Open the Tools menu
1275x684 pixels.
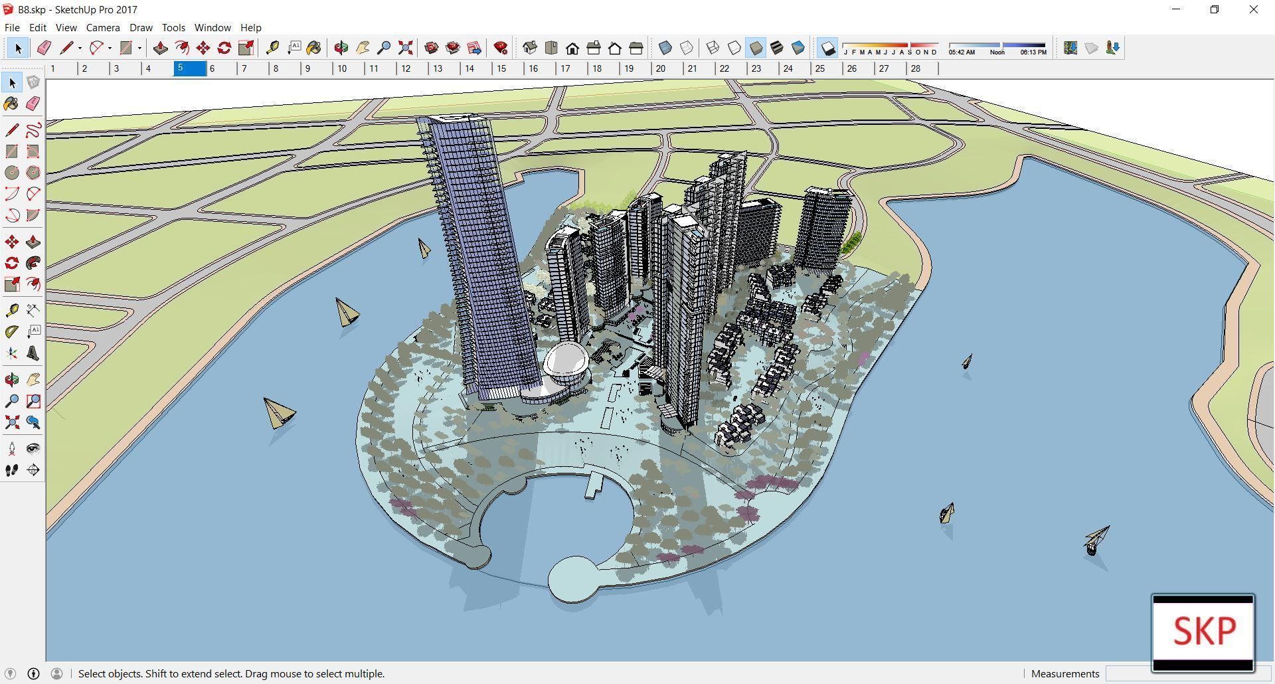tap(173, 27)
